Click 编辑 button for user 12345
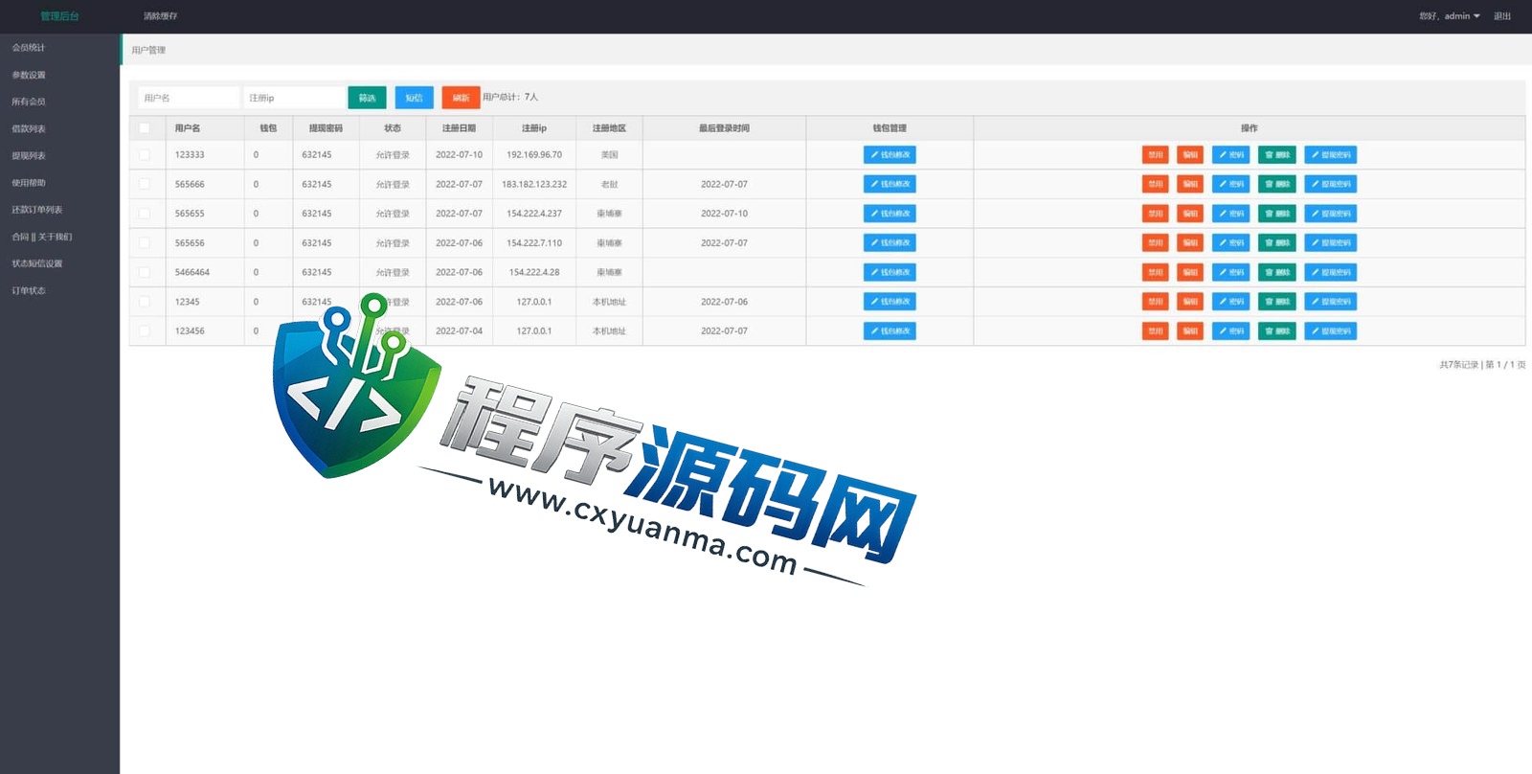 point(1190,302)
